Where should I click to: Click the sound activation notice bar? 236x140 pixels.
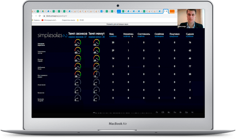117,24
